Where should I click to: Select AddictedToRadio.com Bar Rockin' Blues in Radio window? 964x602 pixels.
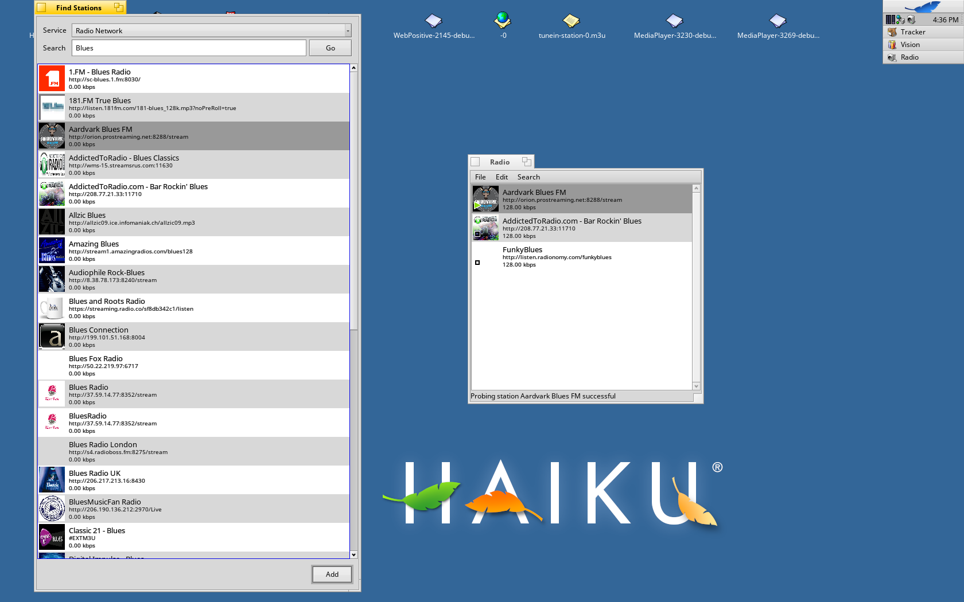(582, 228)
